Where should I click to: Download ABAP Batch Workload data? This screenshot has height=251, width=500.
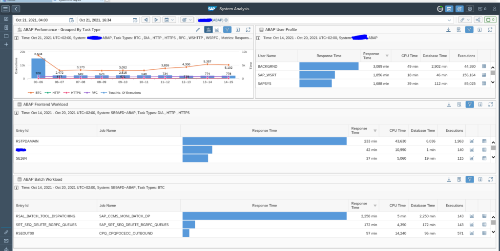[x=449, y=179]
